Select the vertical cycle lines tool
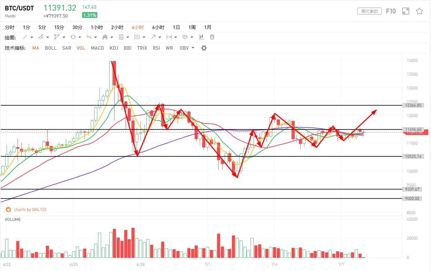431x271 pixels. [137, 37]
